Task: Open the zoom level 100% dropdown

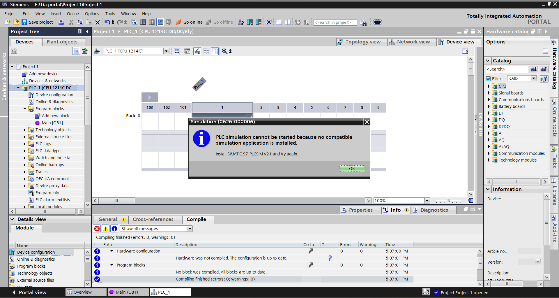Action: click(x=427, y=201)
